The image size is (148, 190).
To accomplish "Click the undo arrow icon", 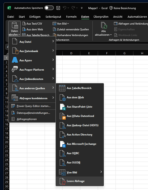I will click(65, 8).
